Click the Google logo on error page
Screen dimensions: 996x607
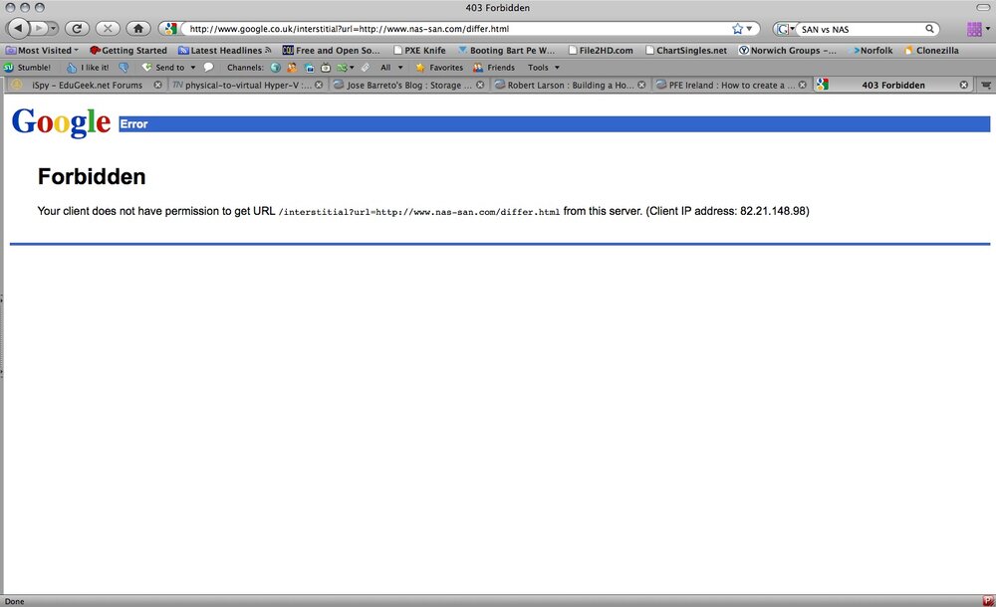pyautogui.click(x=61, y=122)
